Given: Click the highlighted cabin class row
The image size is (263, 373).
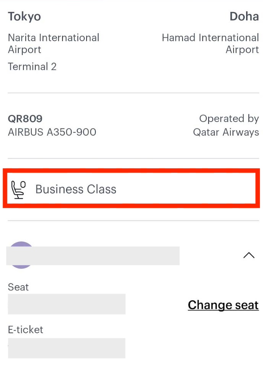Looking at the screenshot, I should pos(131,188).
